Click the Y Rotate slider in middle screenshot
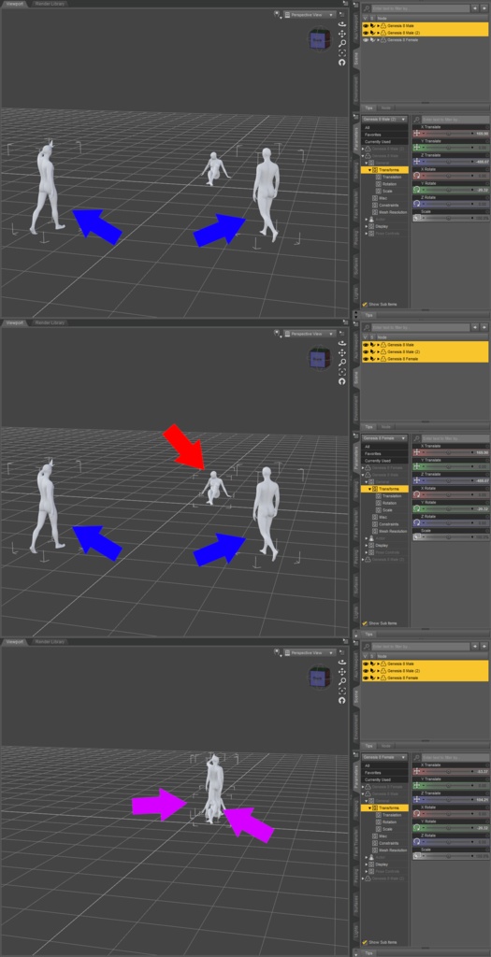This screenshot has height=957, width=491. [448, 509]
